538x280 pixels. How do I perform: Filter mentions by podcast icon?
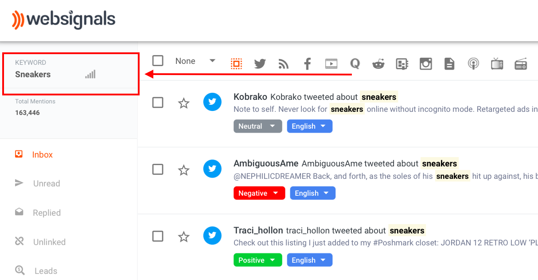tap(473, 64)
